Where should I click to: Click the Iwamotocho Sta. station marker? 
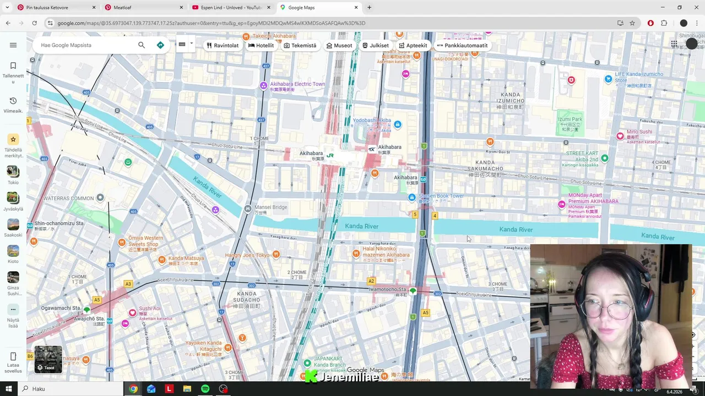click(x=413, y=290)
